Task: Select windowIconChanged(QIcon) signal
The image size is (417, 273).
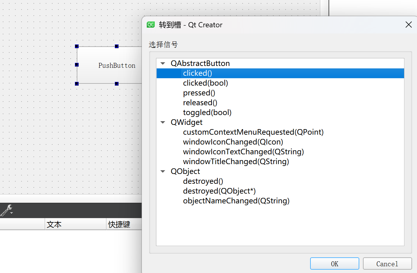Action: tap(233, 142)
